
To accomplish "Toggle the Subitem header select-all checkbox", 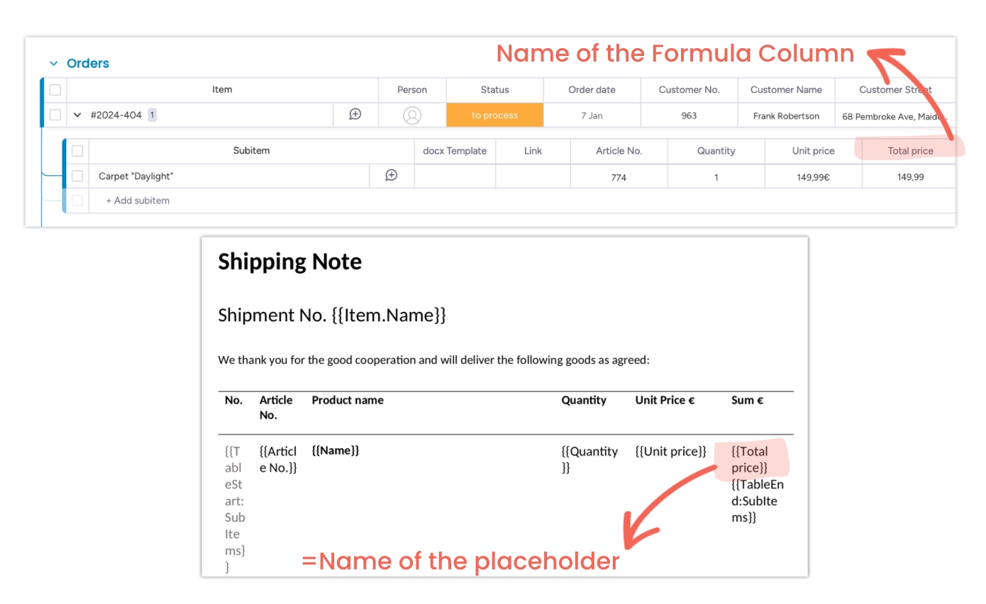I will click(x=77, y=151).
